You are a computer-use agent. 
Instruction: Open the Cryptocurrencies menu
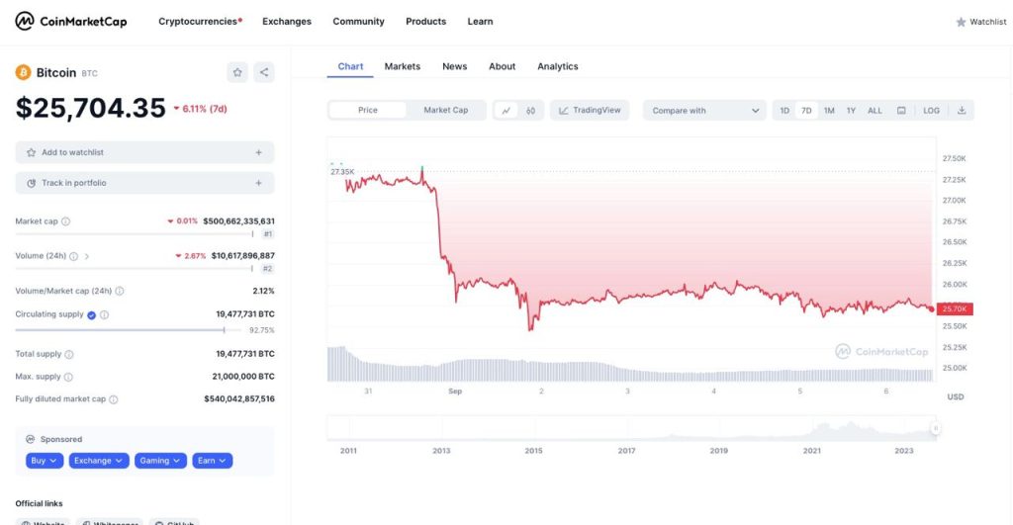coord(199,22)
